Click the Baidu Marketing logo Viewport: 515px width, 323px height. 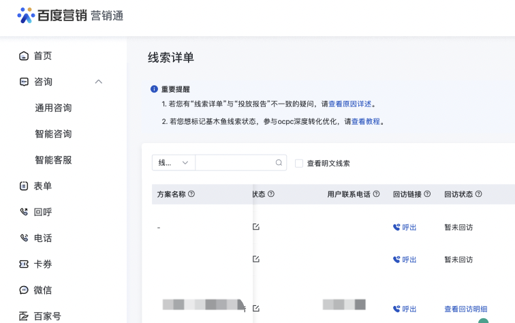click(71, 16)
